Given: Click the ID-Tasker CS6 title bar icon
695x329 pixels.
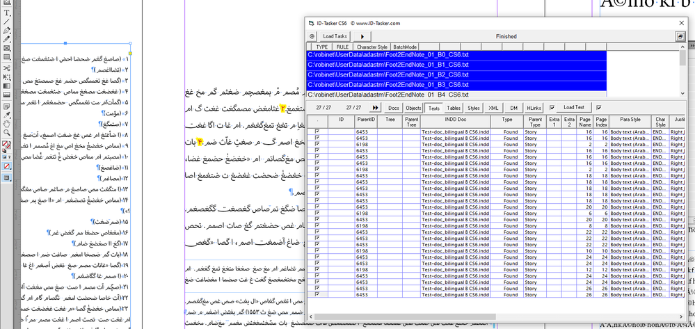Looking at the screenshot, I should pyautogui.click(x=311, y=23).
